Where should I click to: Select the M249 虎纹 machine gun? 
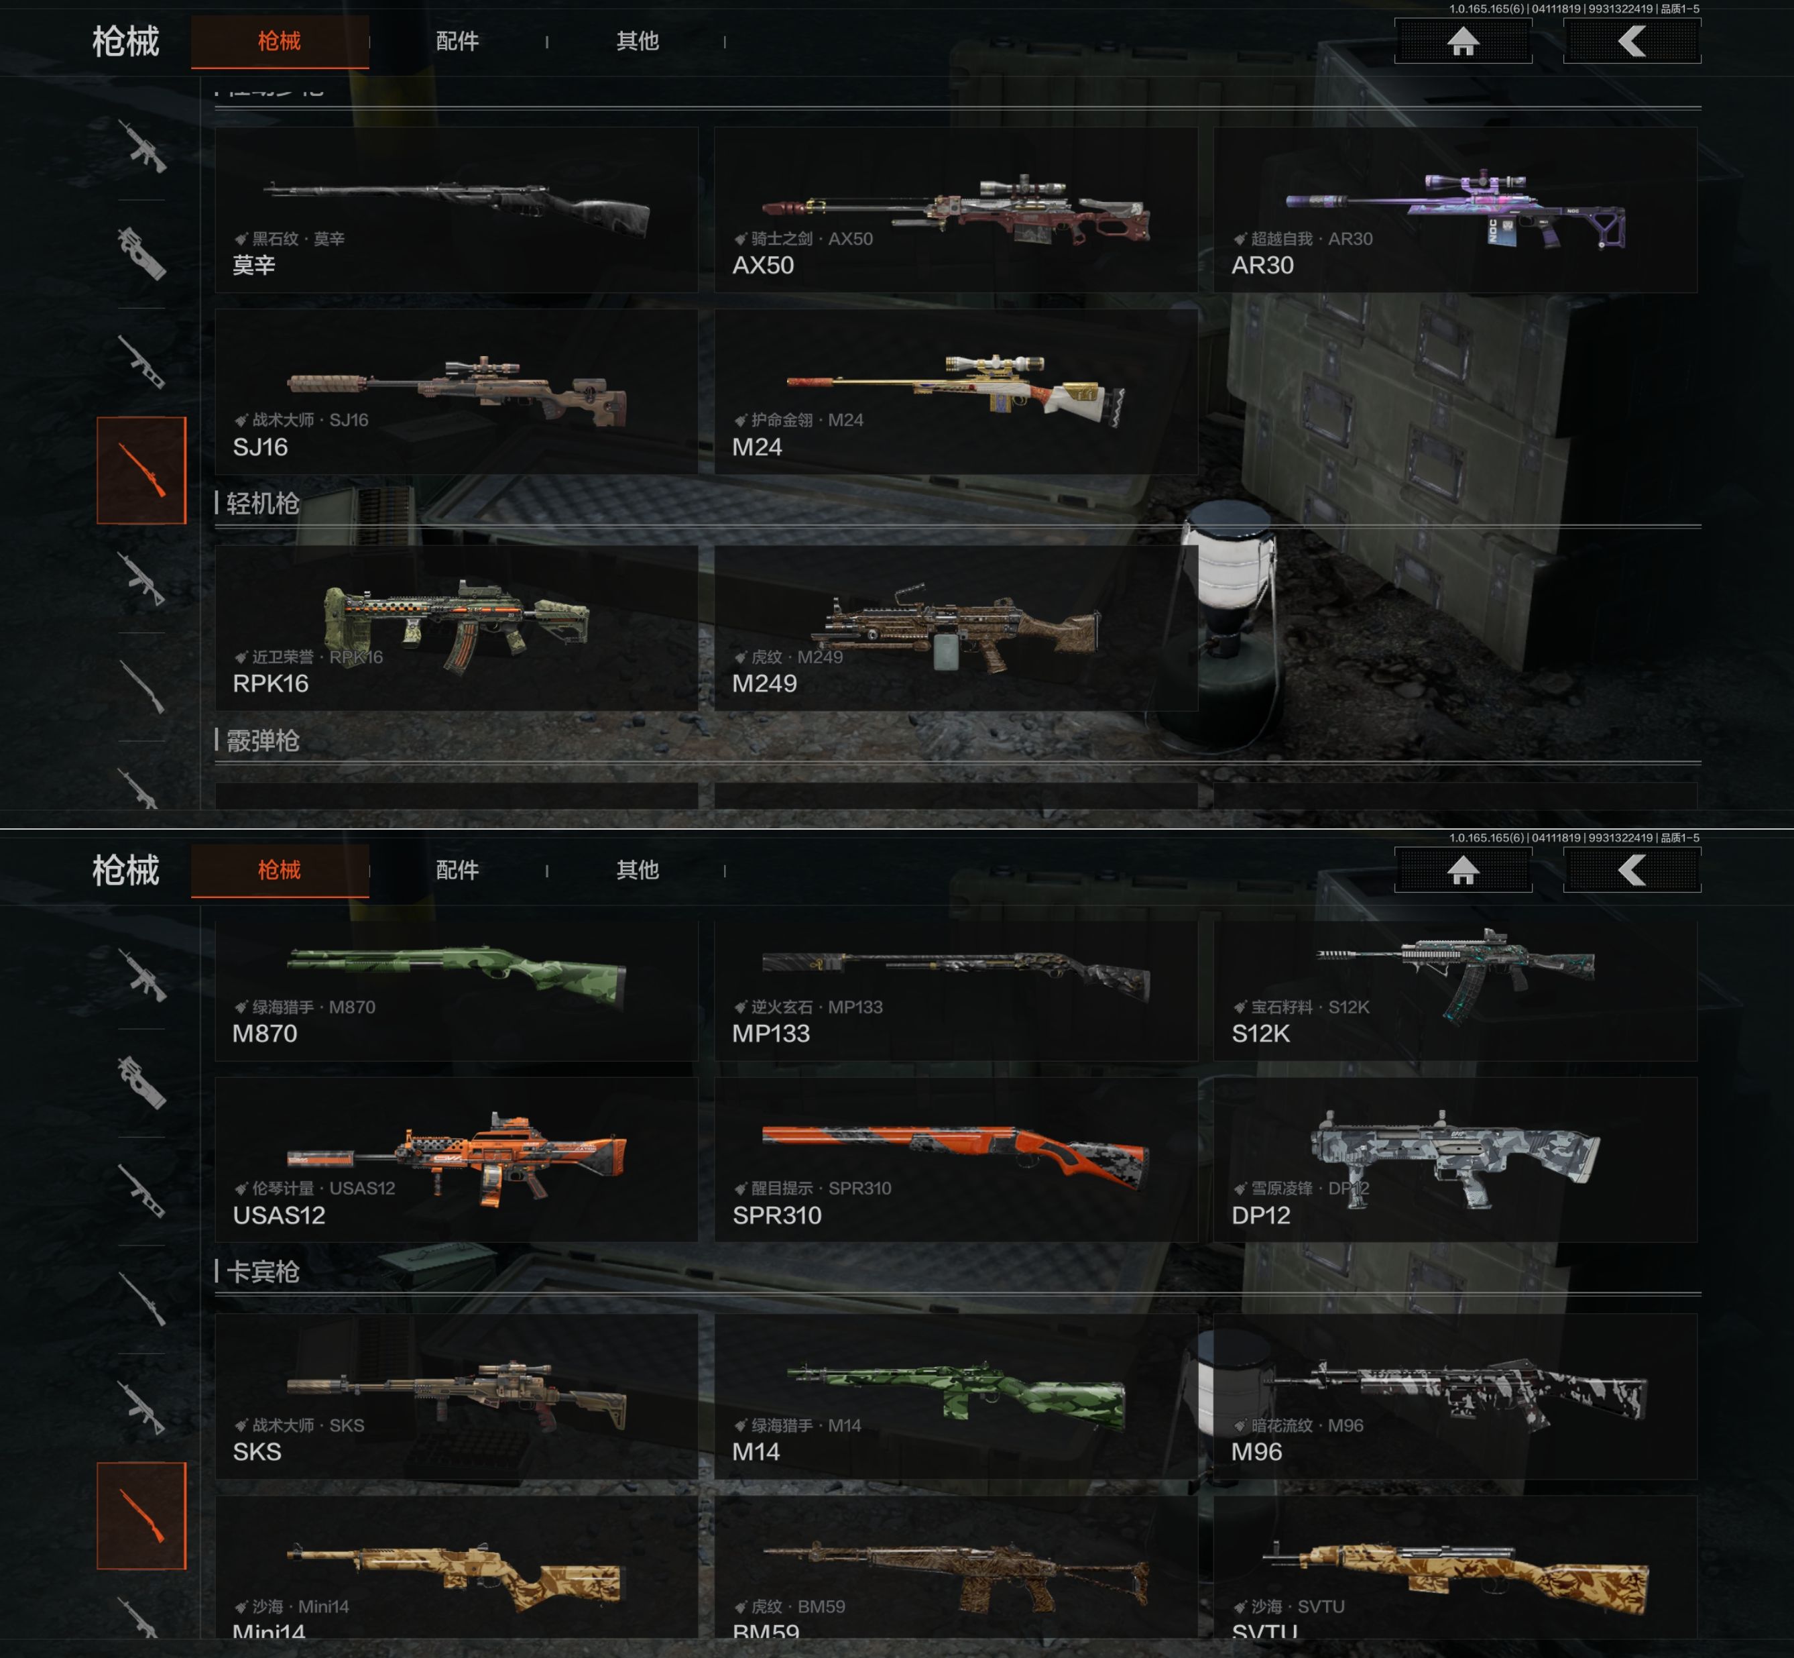pyautogui.click(x=956, y=628)
